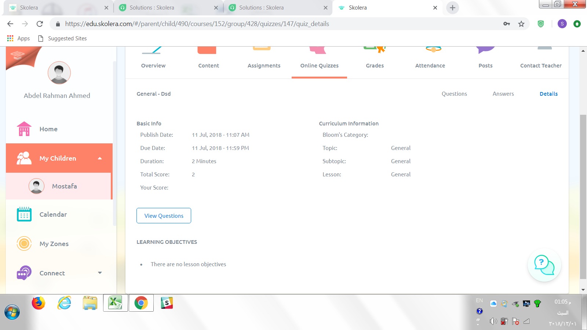The image size is (587, 330).
Task: Open File Explorer from taskbar
Action: pyautogui.click(x=90, y=303)
